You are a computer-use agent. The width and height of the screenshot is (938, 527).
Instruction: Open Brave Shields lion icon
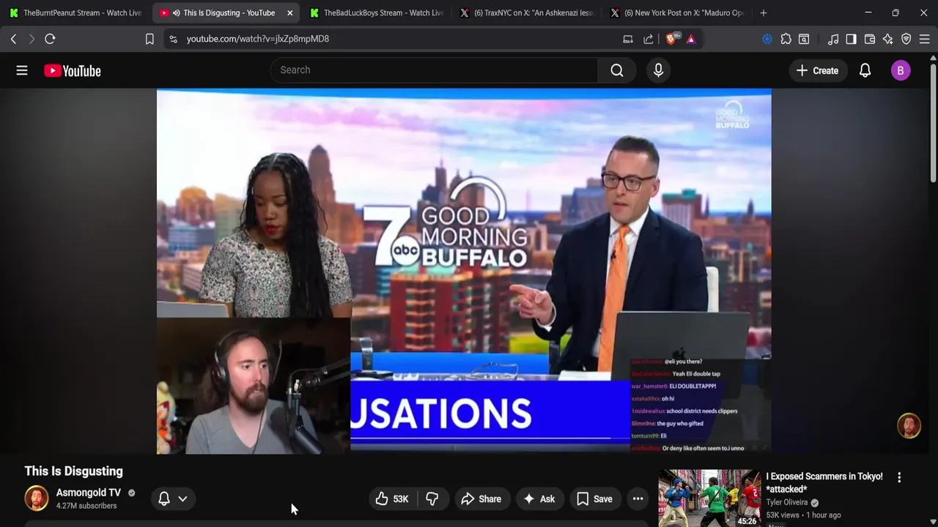[x=671, y=39]
